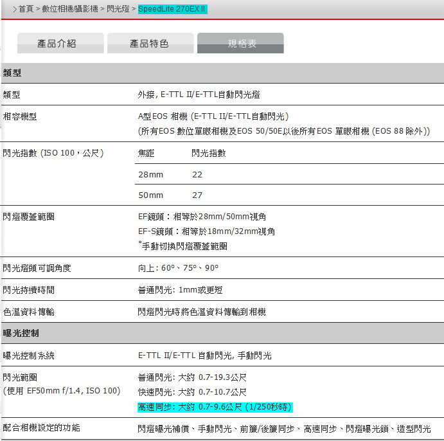Click the 配合相機設定的功能 row label

coord(41,428)
